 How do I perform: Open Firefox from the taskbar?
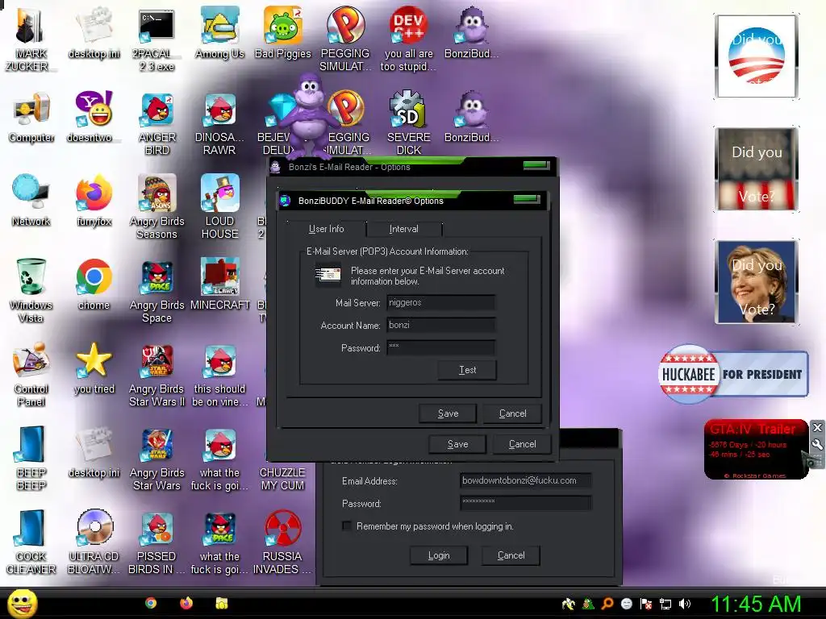click(x=186, y=603)
